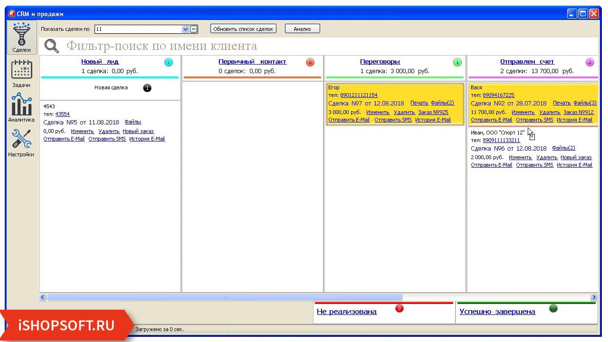This screenshot has width=608, height=342.
Task: Open Файлы(2) on deal №6
Action: point(563,148)
